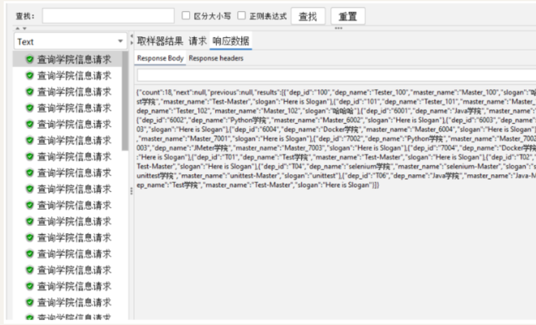Click right-pointing splitter arrow beside Text dropdown

132,43
